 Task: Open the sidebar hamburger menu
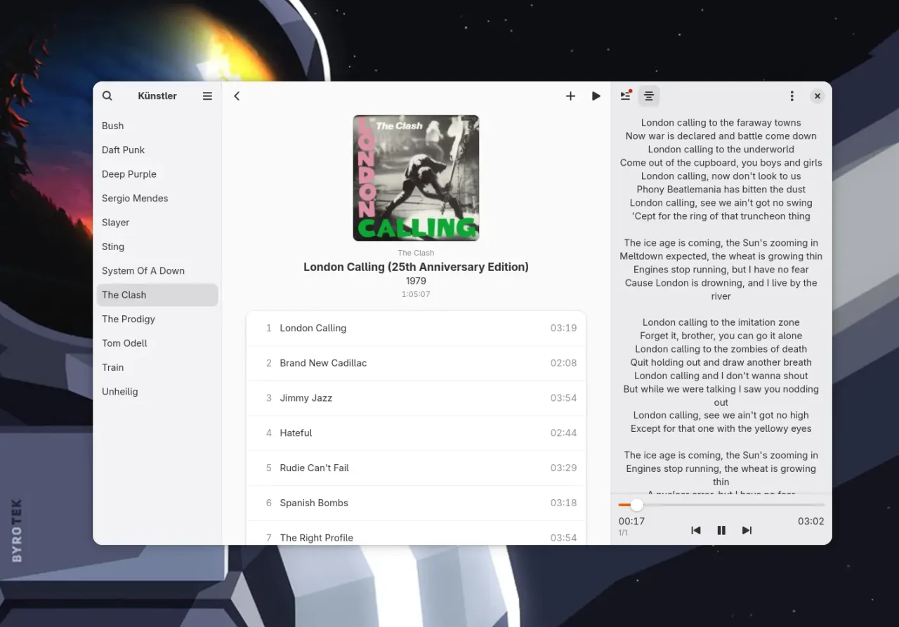[x=207, y=96]
